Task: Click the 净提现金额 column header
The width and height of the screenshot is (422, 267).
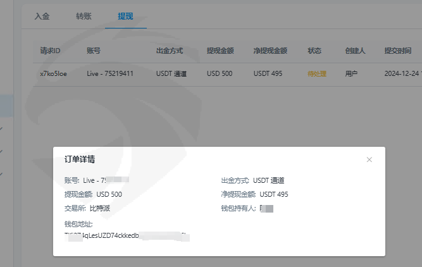Action: pos(270,51)
